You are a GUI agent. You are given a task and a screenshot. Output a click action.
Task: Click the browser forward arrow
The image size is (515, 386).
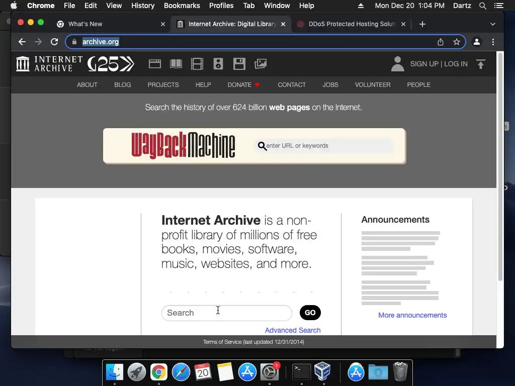38,42
